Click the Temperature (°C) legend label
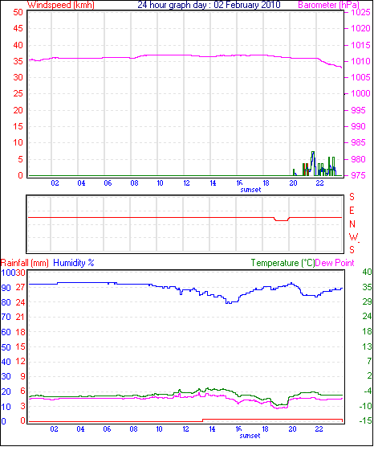Screen dimensions: 374x455 click(x=283, y=263)
